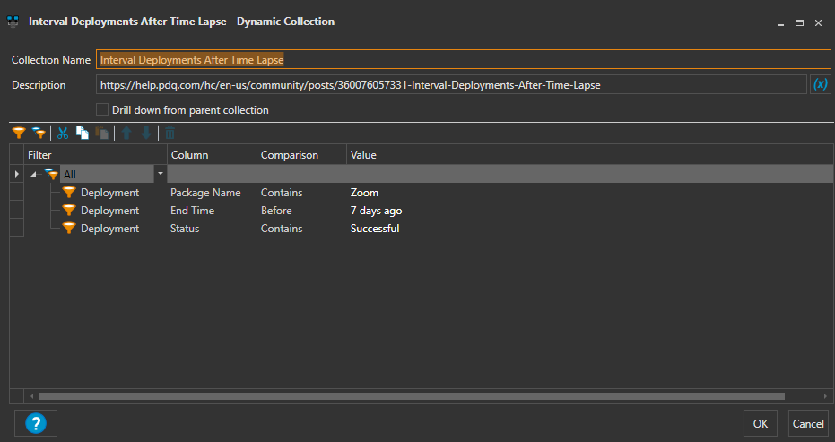Enable Drill down from parent collection checkbox

point(102,110)
